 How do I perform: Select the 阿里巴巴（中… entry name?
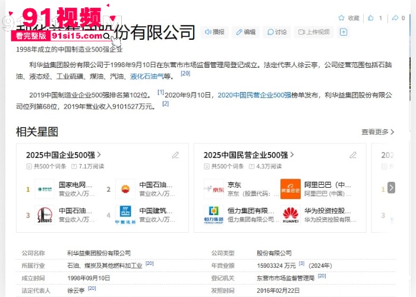[327, 185]
